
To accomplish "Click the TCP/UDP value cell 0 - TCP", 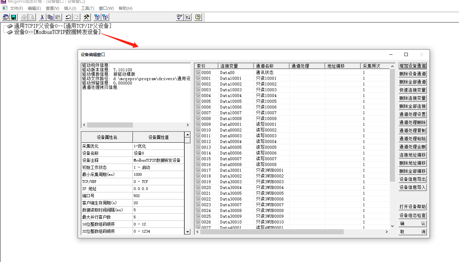I will pos(158,182).
